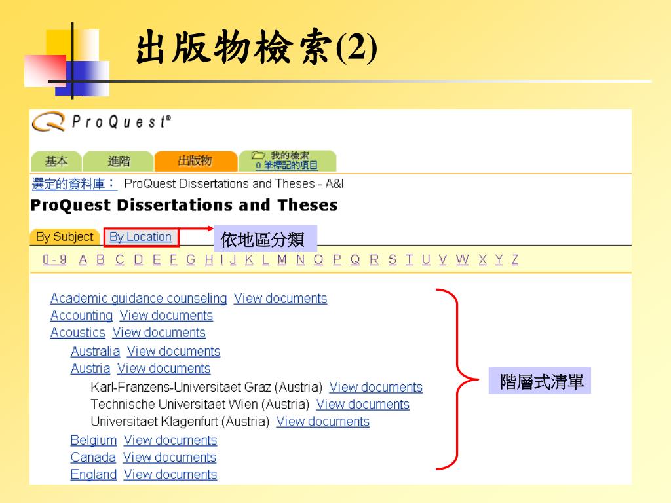The image size is (671, 503).
Task: Open the 0 筆標記的項目 link
Action: tap(287, 166)
